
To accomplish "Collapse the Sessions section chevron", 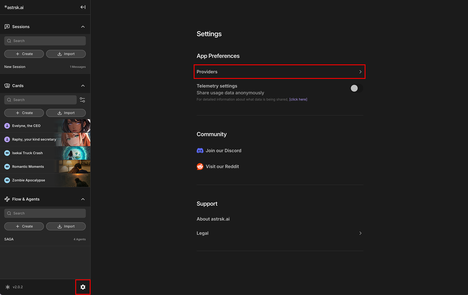I will click(x=83, y=27).
